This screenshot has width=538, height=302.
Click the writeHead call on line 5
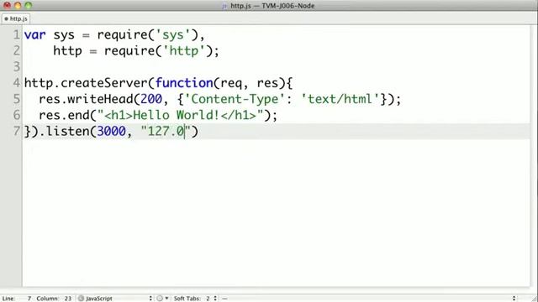[x=99, y=99]
